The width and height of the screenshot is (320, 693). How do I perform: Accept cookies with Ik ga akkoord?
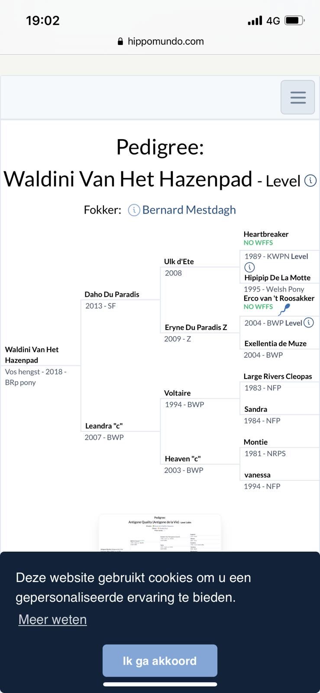[x=160, y=661]
